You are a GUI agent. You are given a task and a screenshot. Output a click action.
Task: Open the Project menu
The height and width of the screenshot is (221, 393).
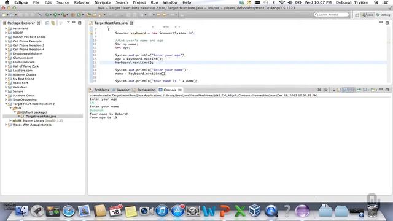(139, 2)
